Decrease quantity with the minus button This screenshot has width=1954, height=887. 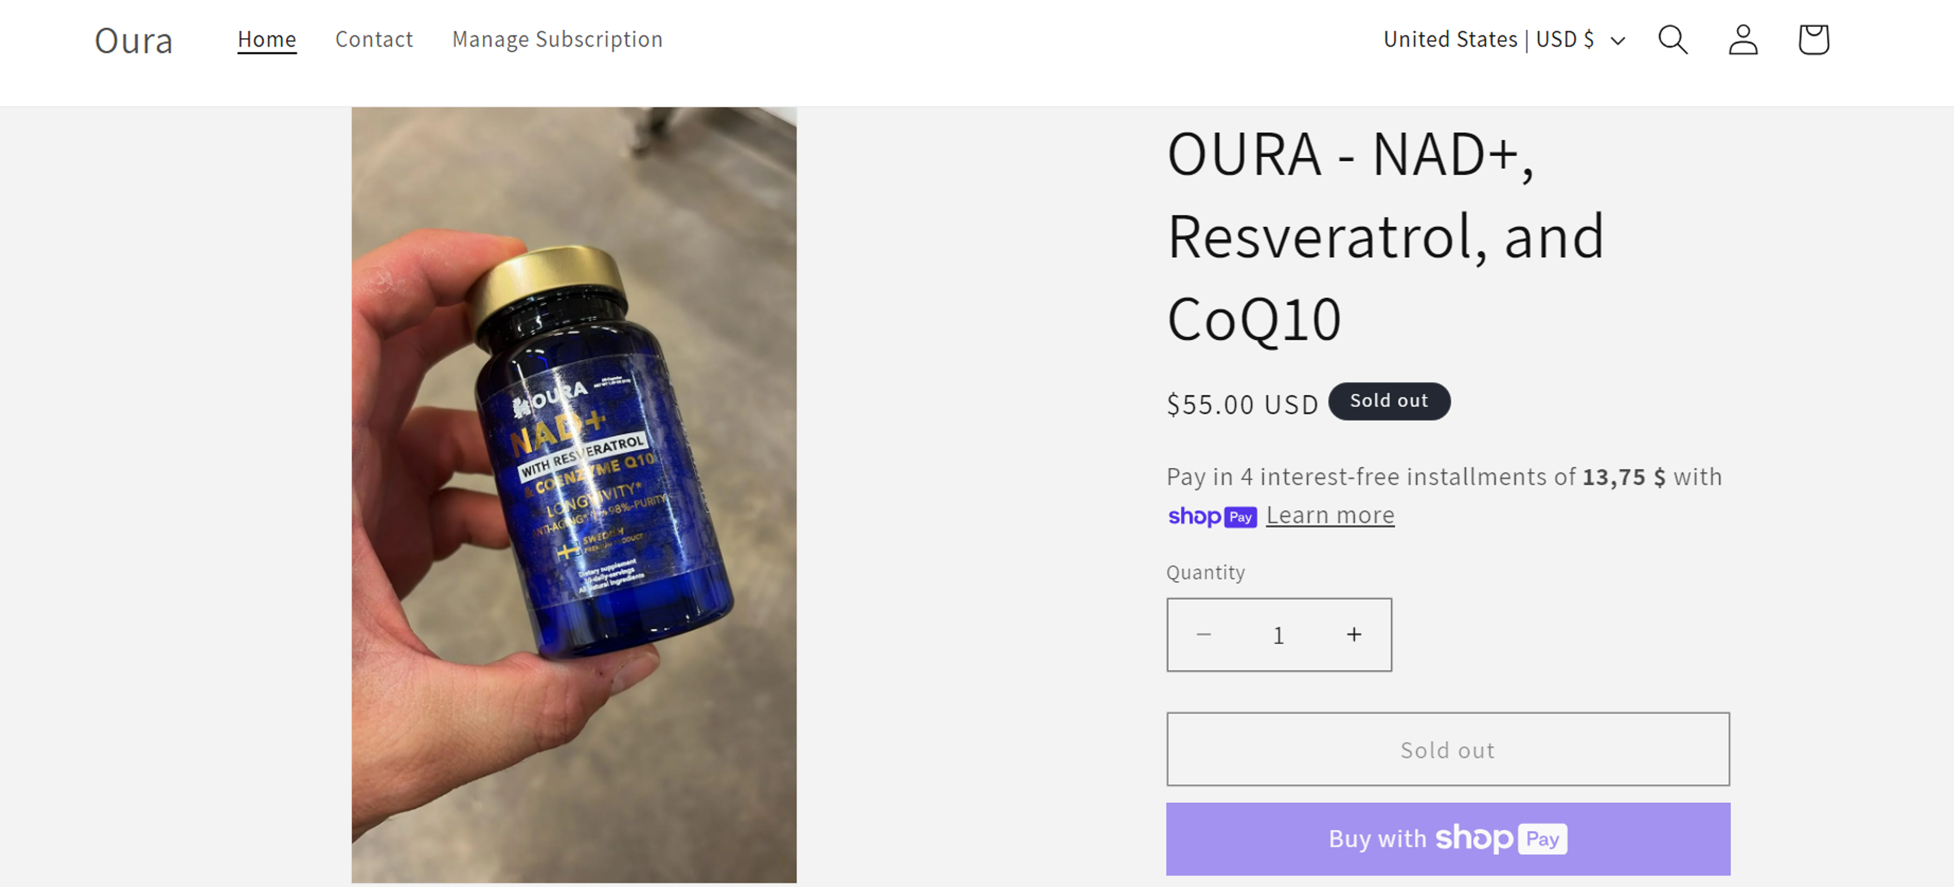[x=1204, y=635]
